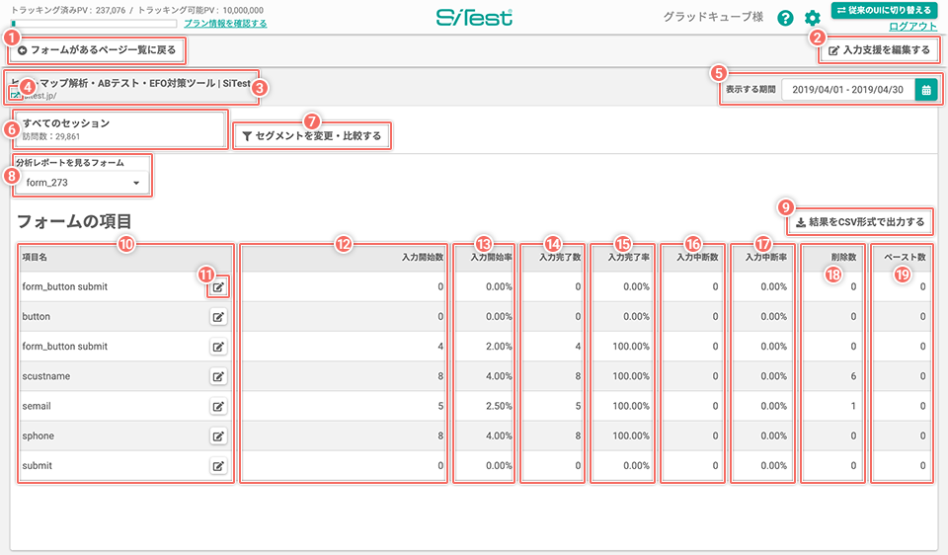
Task: Click the フォームの項目 heading
Action: (74, 222)
